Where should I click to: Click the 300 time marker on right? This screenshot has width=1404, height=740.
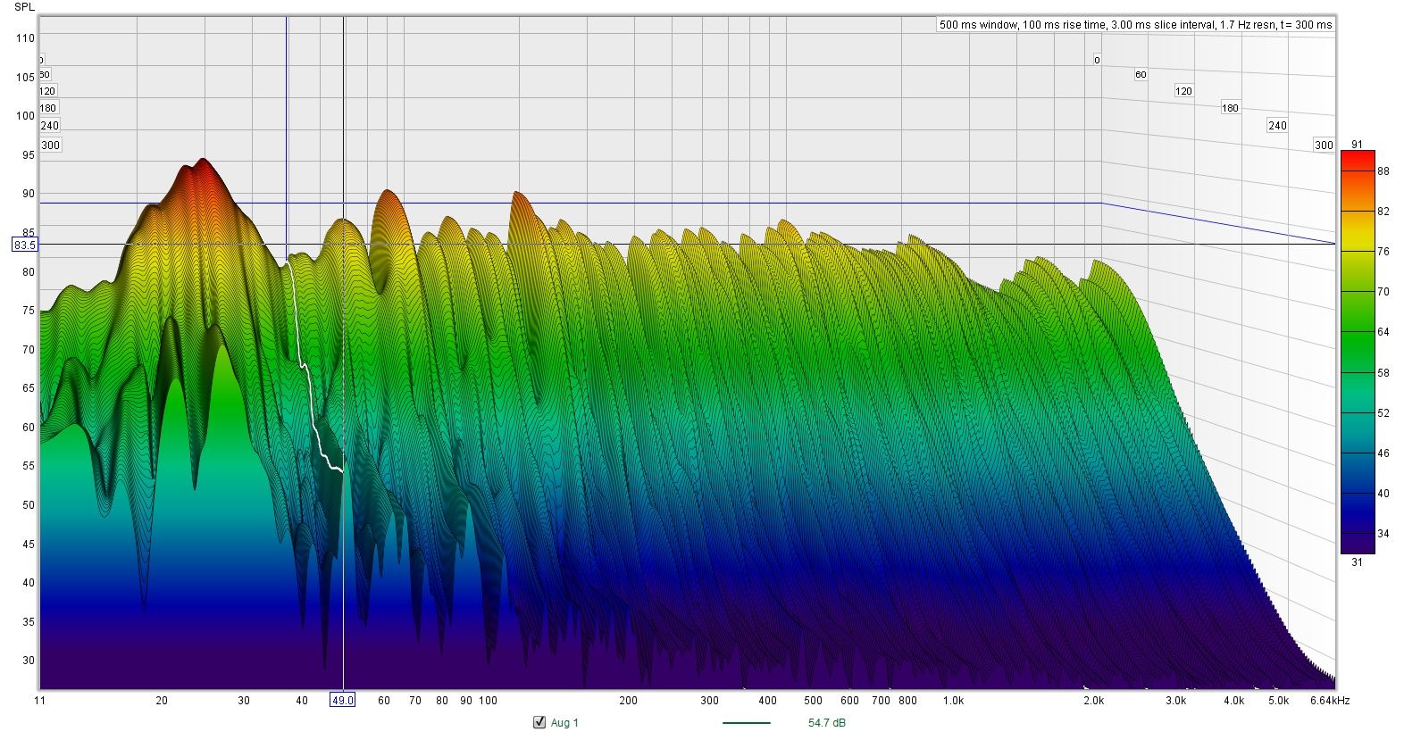click(x=1324, y=146)
